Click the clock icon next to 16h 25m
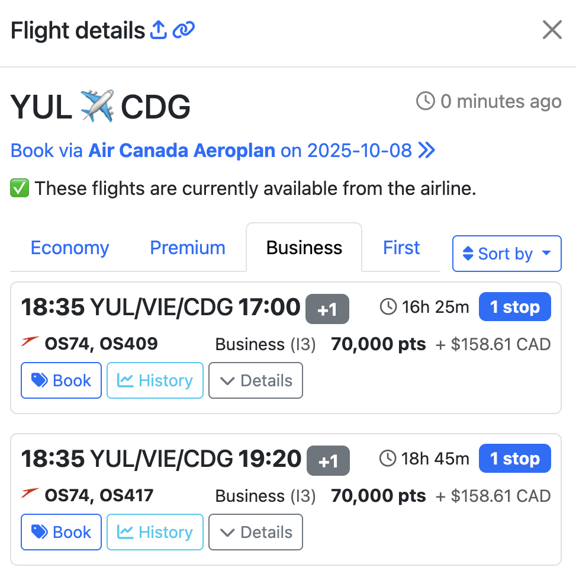The width and height of the screenshot is (576, 583). pos(388,307)
